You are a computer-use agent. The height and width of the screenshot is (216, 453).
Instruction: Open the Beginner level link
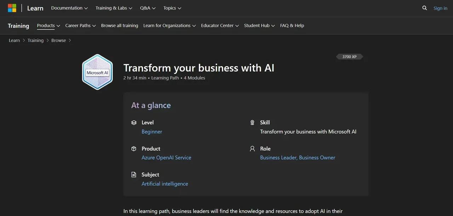[x=152, y=132]
